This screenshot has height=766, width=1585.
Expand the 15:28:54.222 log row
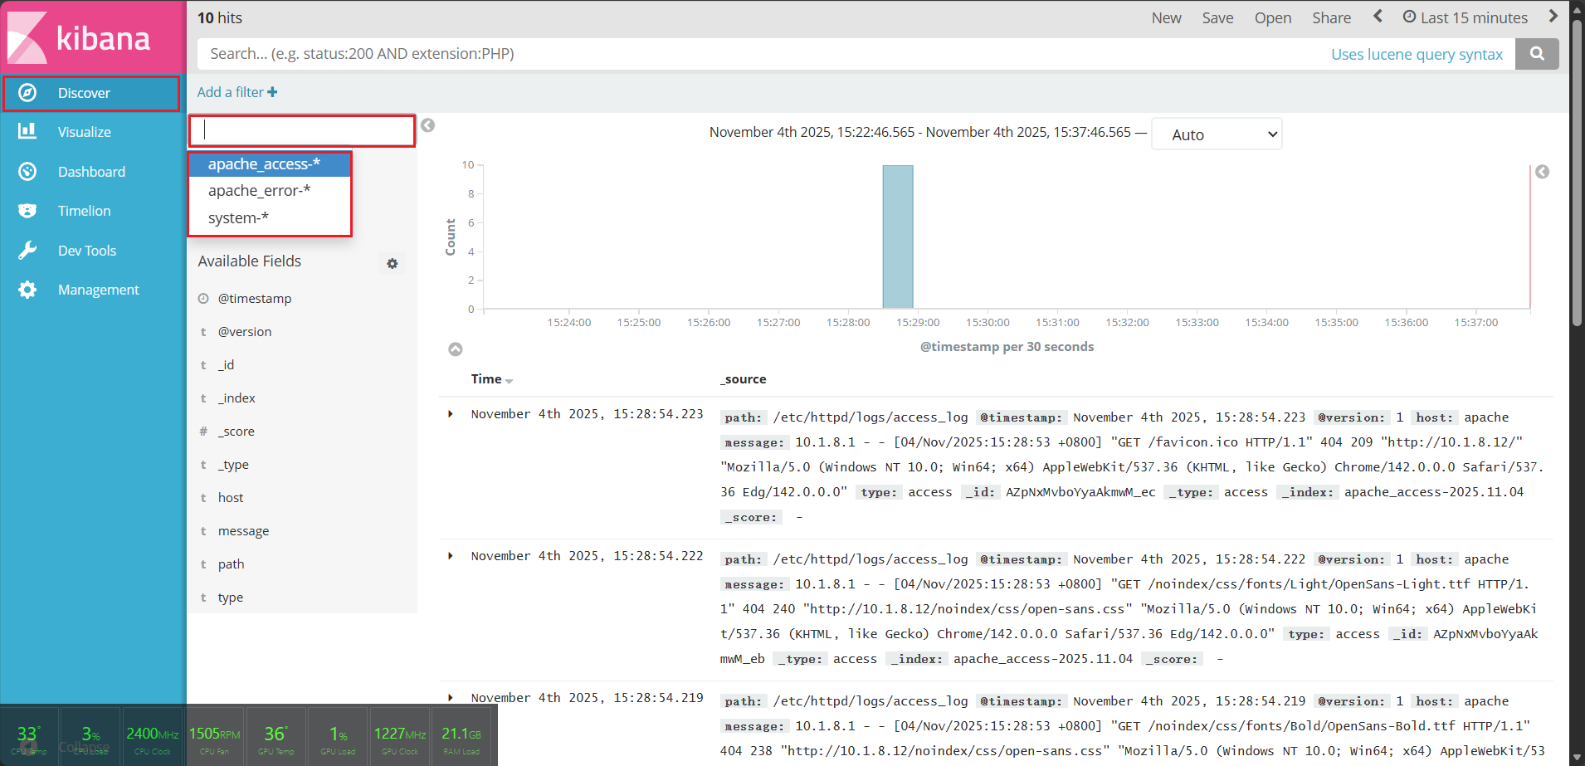click(451, 556)
